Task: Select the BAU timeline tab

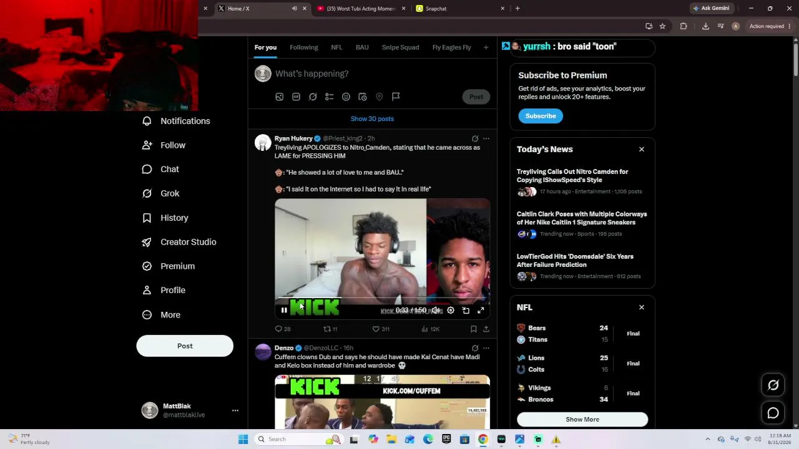Action: [362, 47]
